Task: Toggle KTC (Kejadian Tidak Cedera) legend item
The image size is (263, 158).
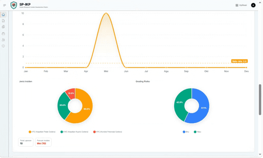Action: tap(42, 132)
